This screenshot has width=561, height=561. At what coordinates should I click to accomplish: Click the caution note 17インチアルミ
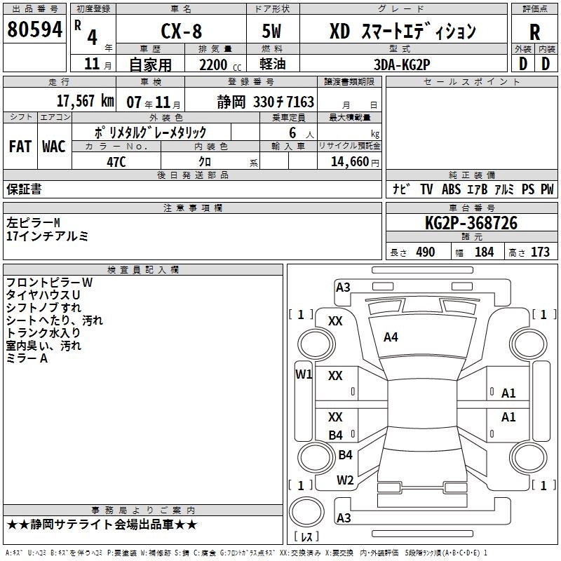click(47, 236)
